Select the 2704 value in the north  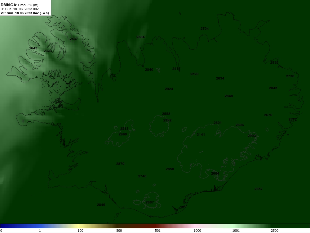point(205,29)
